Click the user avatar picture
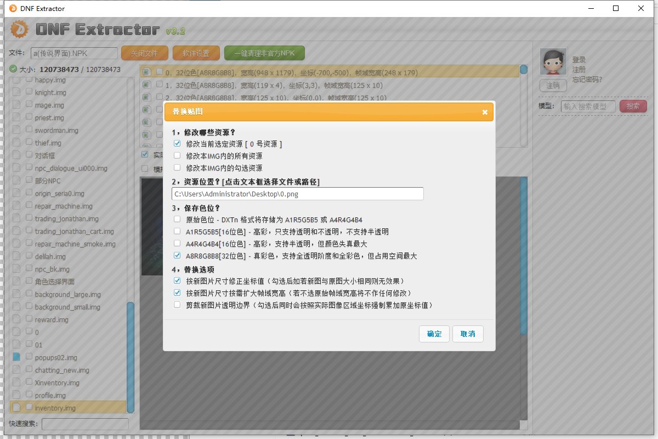This screenshot has width=658, height=439. tap(553, 61)
